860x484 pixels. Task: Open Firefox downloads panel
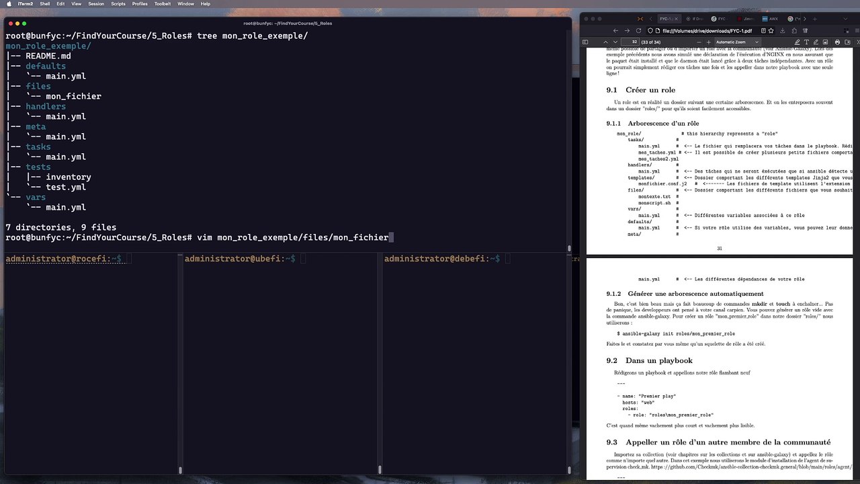(x=783, y=31)
